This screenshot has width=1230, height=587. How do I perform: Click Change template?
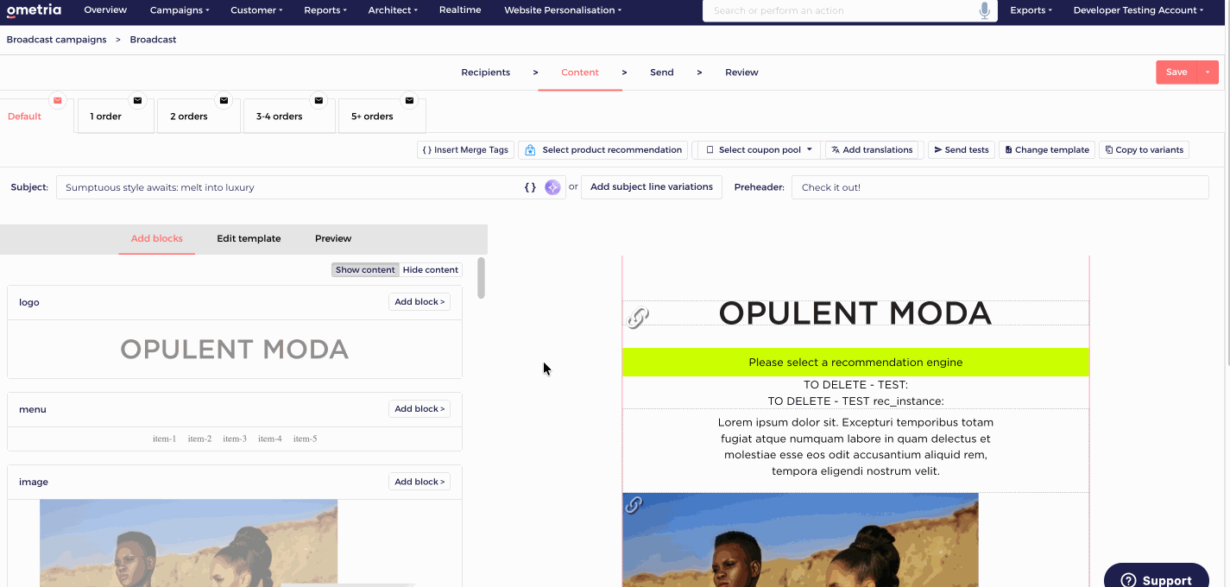[1046, 150]
